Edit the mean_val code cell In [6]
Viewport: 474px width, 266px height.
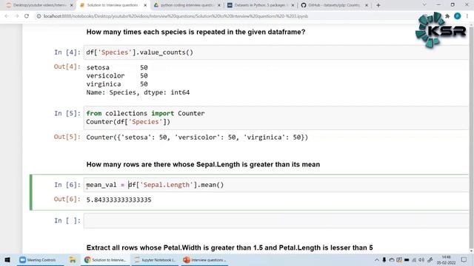pos(276,185)
